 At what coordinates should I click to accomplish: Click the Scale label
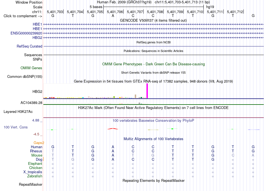coord(38,7)
